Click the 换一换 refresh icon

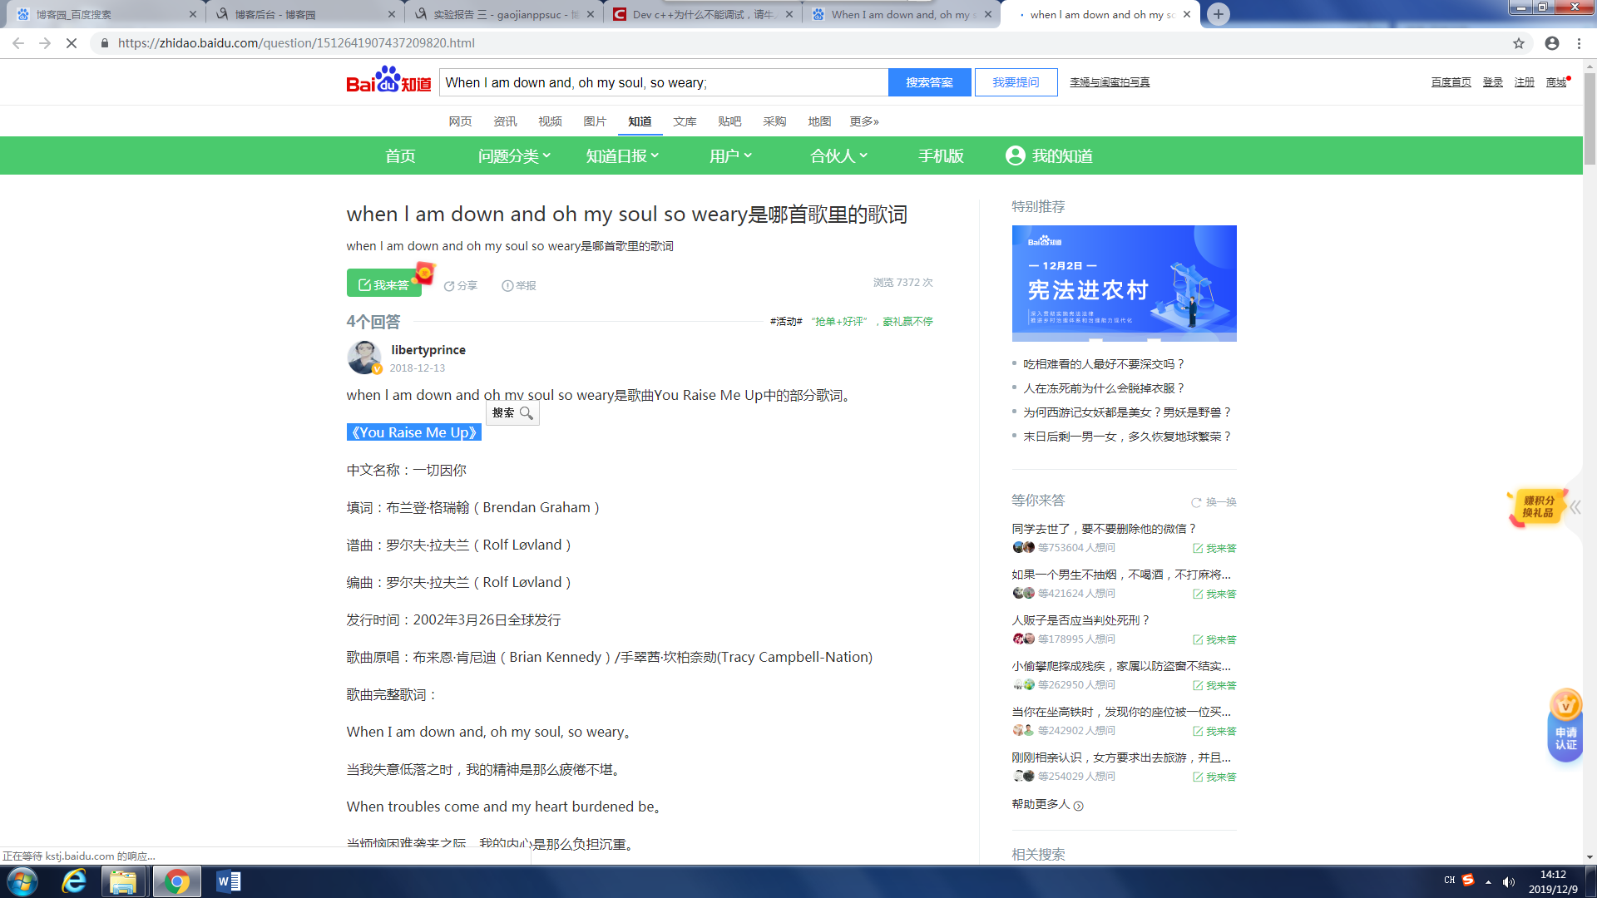click(1196, 502)
